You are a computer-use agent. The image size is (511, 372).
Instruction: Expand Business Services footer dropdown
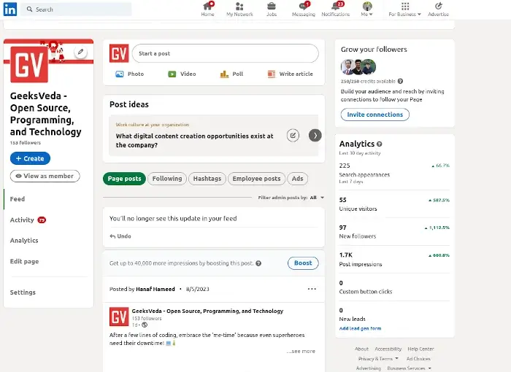click(410, 368)
